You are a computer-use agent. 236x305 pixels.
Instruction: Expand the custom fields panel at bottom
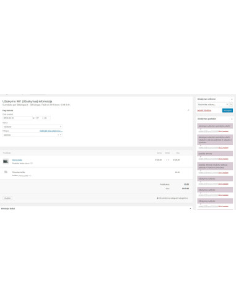[190, 208]
